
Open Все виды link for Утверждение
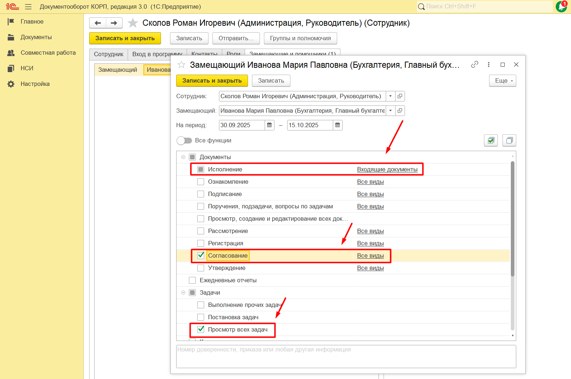[x=371, y=268]
